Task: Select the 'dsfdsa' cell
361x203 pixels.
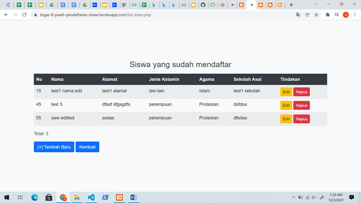Action: click(x=240, y=104)
